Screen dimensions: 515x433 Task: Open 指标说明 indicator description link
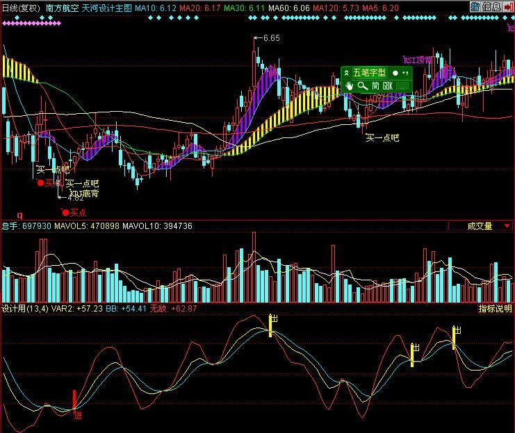(495, 309)
